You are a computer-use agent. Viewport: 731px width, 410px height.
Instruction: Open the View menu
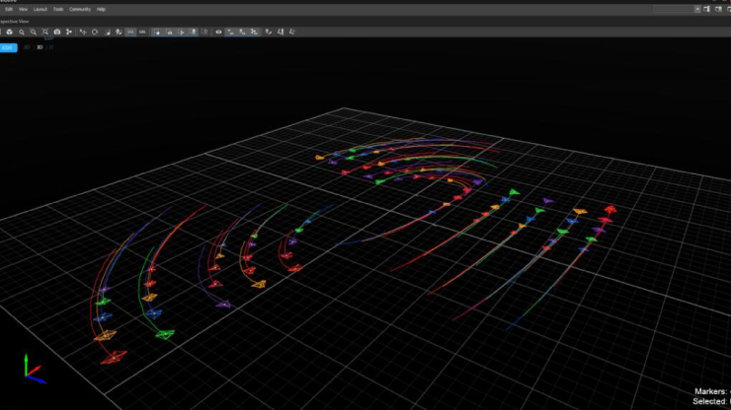coord(23,9)
